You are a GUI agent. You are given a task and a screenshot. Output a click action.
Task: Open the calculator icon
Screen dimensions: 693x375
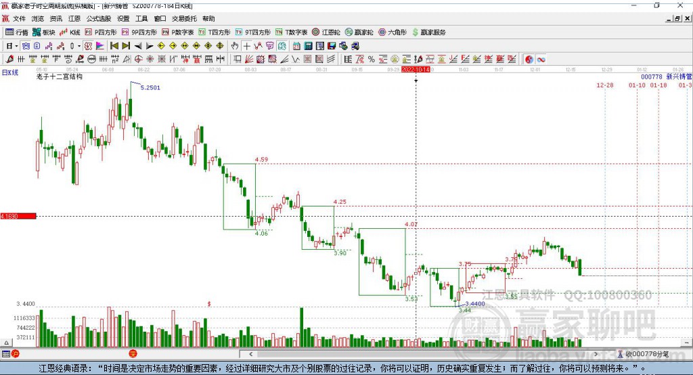[x=308, y=46]
